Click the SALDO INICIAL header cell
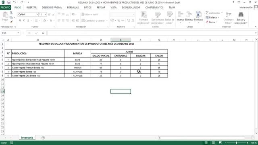This screenshot has width=258, height=145. [x=101, y=56]
